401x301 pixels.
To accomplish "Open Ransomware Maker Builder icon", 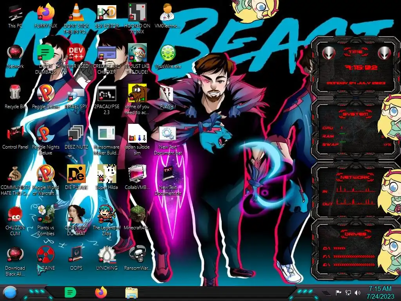I will point(107,140).
